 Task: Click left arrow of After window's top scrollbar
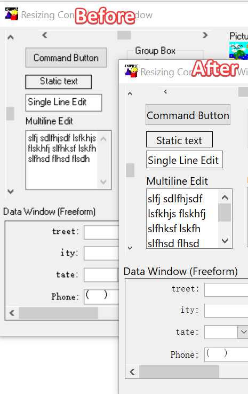(x=165, y=92)
